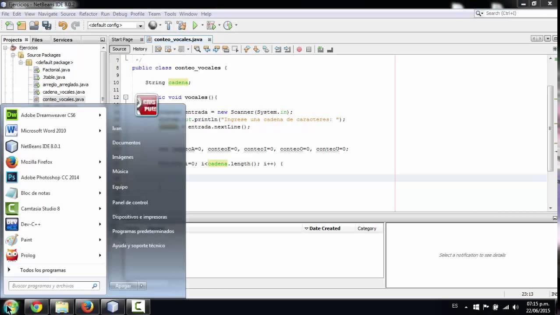
Task: Click the Buscar programas y archivos field
Action: coord(50,286)
